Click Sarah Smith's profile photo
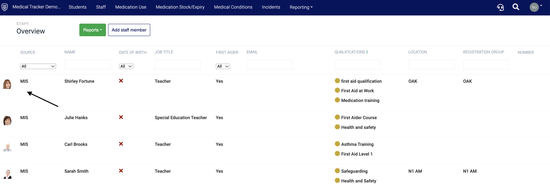This screenshot has width=550, height=191. [7, 174]
